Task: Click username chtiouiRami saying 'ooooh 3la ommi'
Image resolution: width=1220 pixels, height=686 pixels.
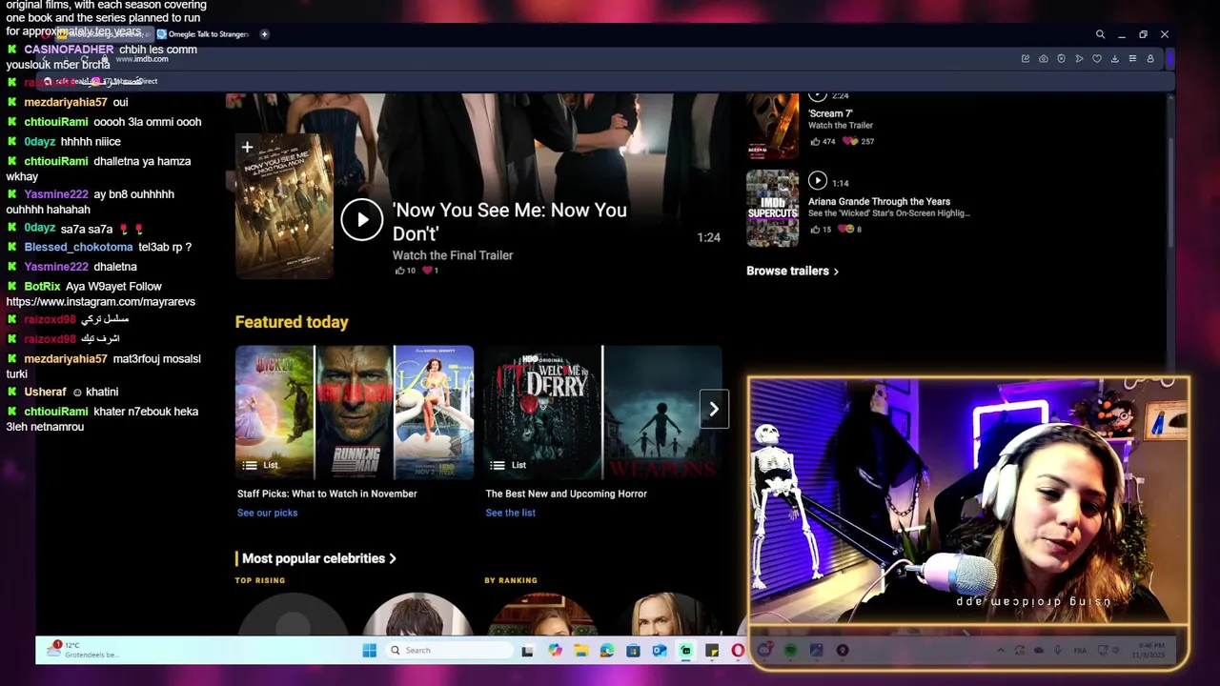Action: coord(56,122)
